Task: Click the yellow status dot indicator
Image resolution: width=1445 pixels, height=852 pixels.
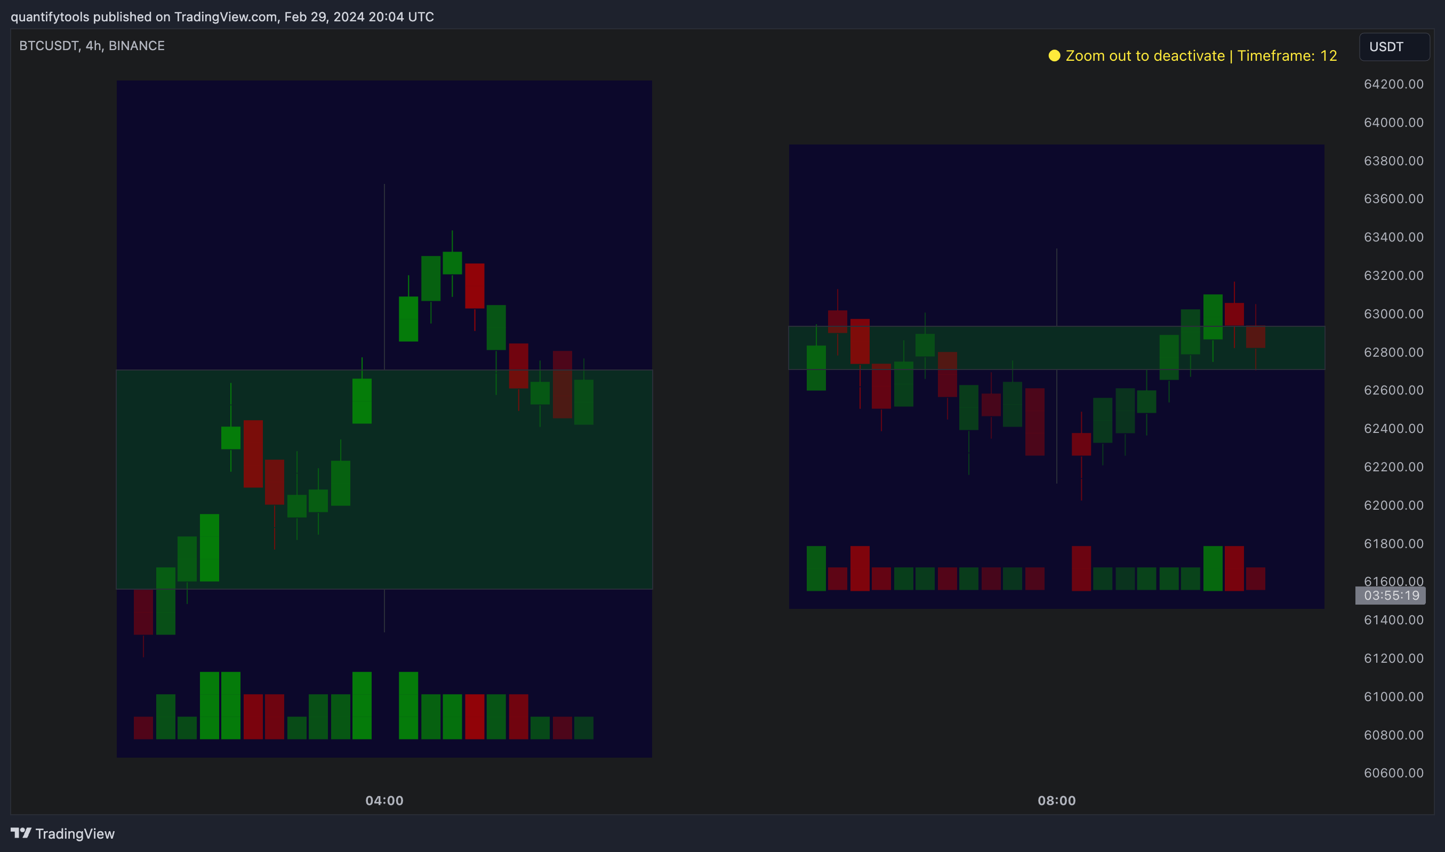Action: point(1054,55)
